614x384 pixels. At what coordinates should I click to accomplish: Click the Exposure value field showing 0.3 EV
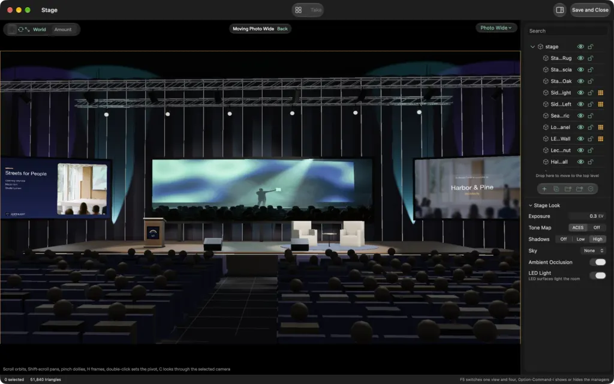tap(587, 216)
